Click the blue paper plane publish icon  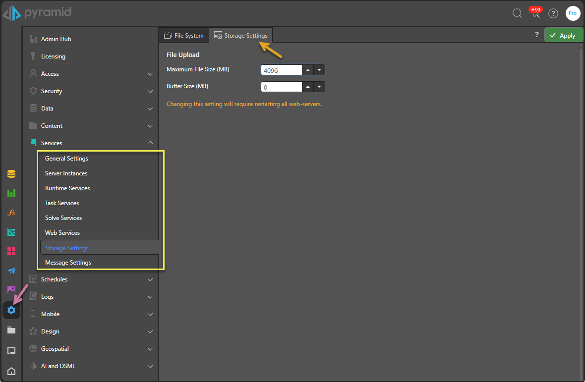pos(11,271)
